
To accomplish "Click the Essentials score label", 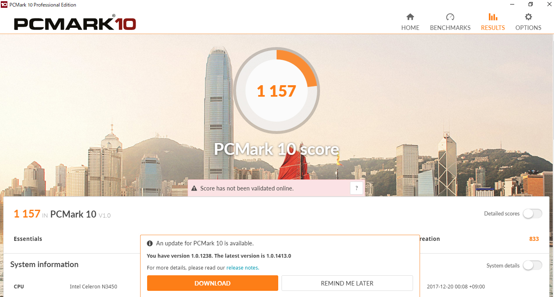I will [28, 239].
